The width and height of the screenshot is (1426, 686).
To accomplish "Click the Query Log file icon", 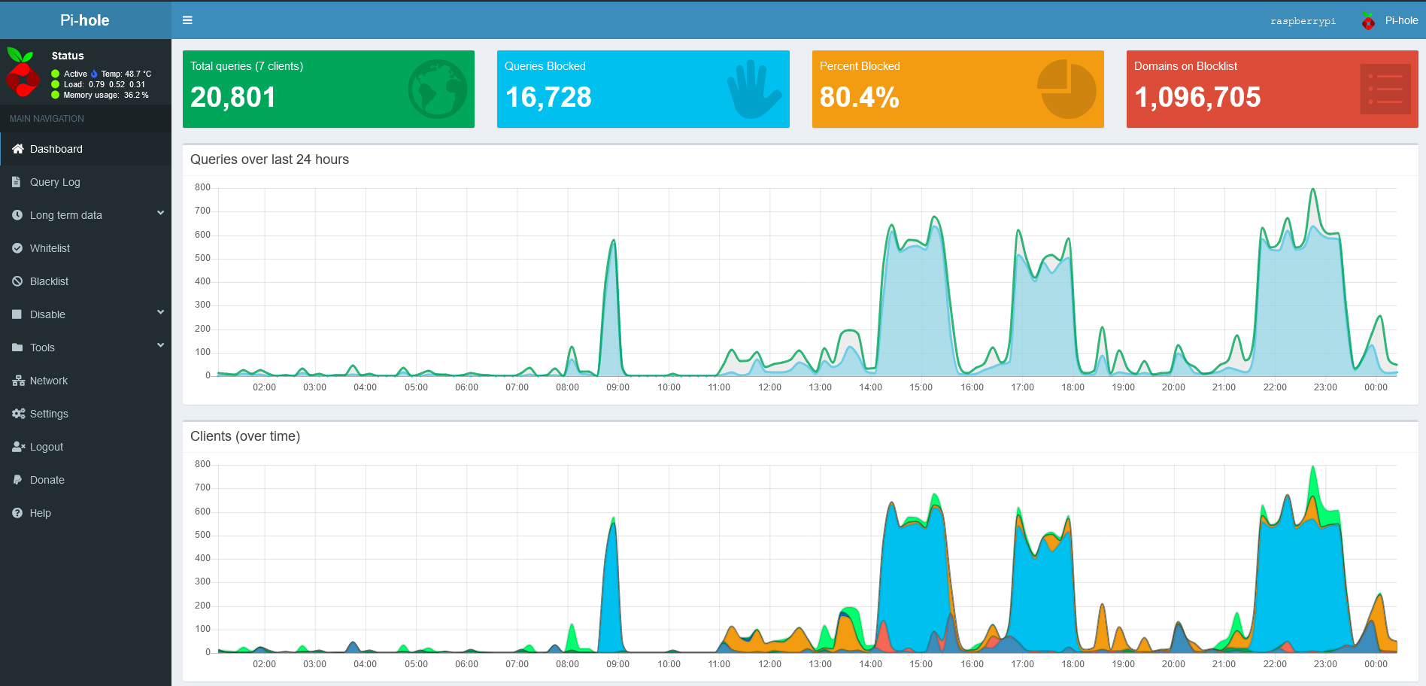I will tap(17, 182).
